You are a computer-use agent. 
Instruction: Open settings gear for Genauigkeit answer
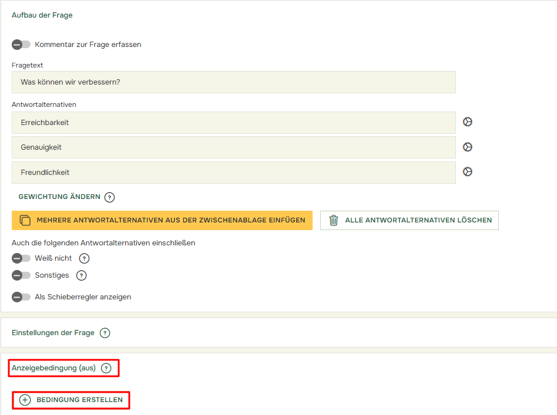point(468,147)
